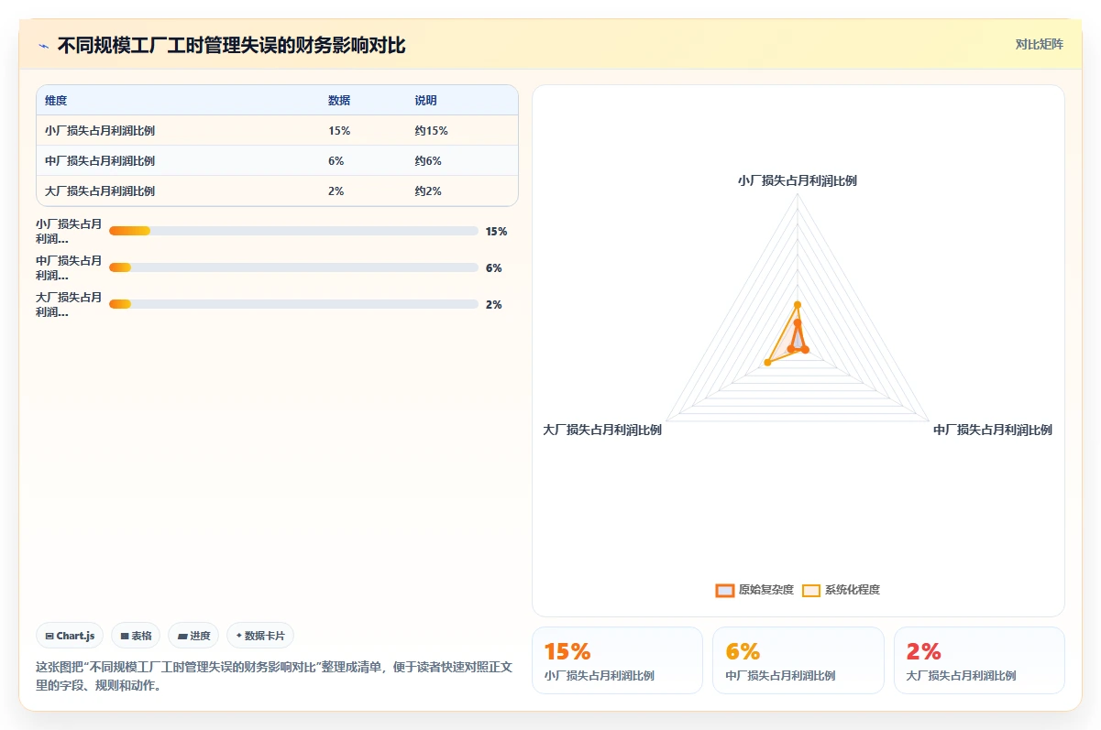1101x730 pixels.
Task: Select table row 大厂损失占月利润比例
Action: (x=277, y=191)
